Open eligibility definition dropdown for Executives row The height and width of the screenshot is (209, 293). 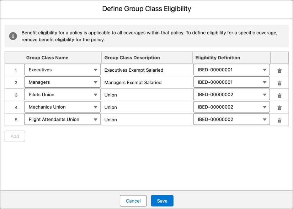point(231,70)
